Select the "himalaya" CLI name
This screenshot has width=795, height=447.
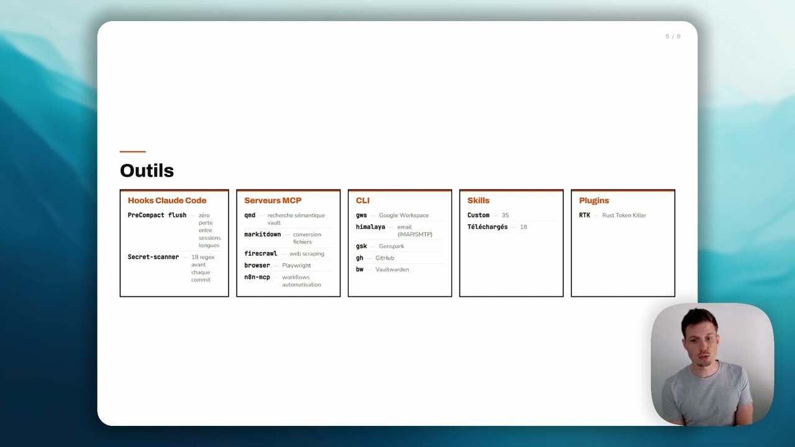tap(371, 227)
